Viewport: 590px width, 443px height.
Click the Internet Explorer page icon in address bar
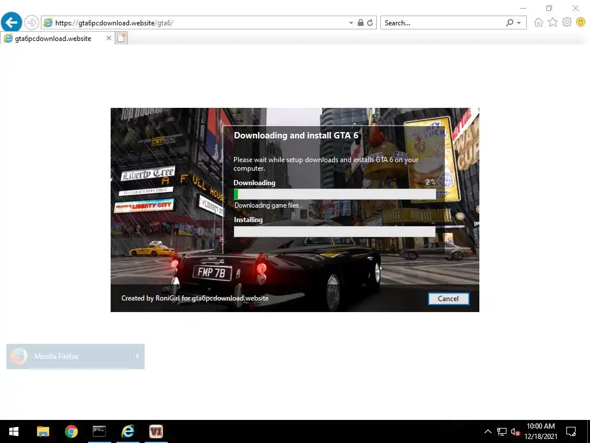point(48,22)
